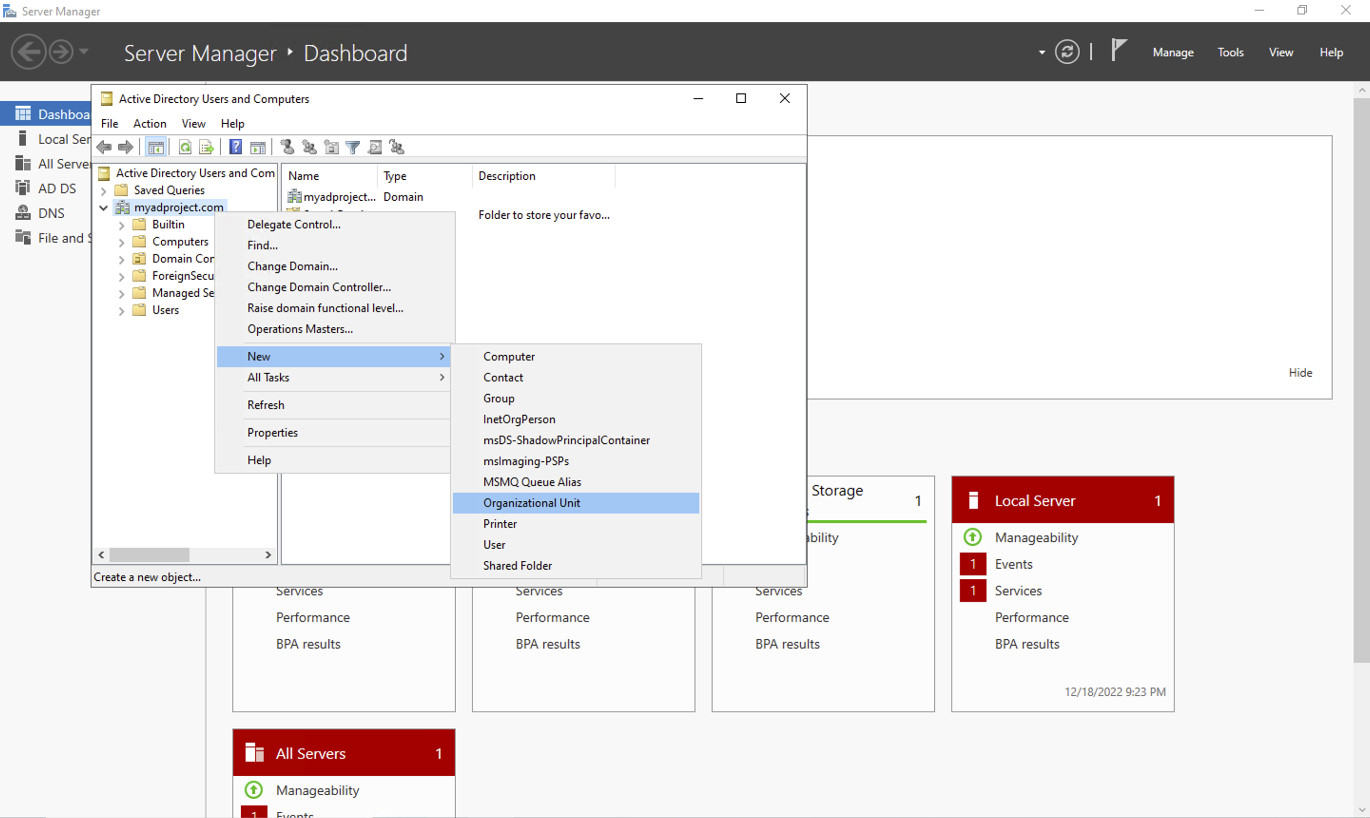Collapse the myadproject.com domain node
Viewport: 1370px width, 818px height.
[103, 208]
